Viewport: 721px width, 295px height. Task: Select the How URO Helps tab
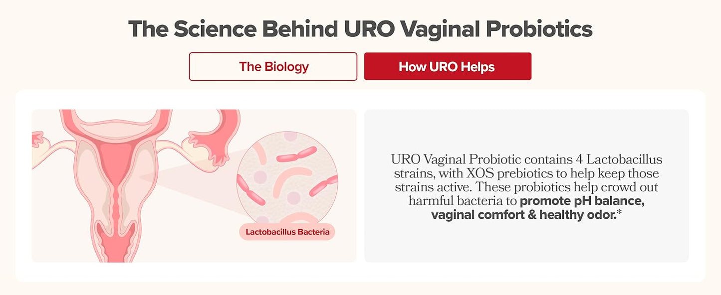tap(448, 66)
